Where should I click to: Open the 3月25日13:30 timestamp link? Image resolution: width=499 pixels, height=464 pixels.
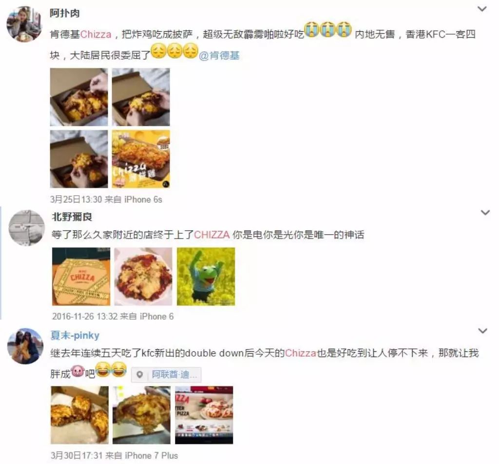[76, 200]
